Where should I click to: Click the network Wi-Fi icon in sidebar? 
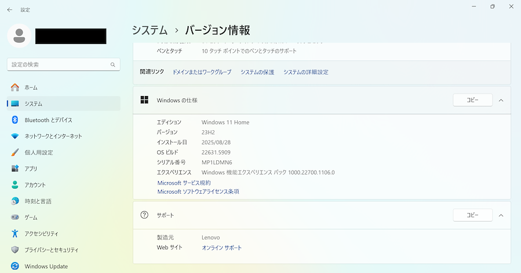[x=15, y=136]
